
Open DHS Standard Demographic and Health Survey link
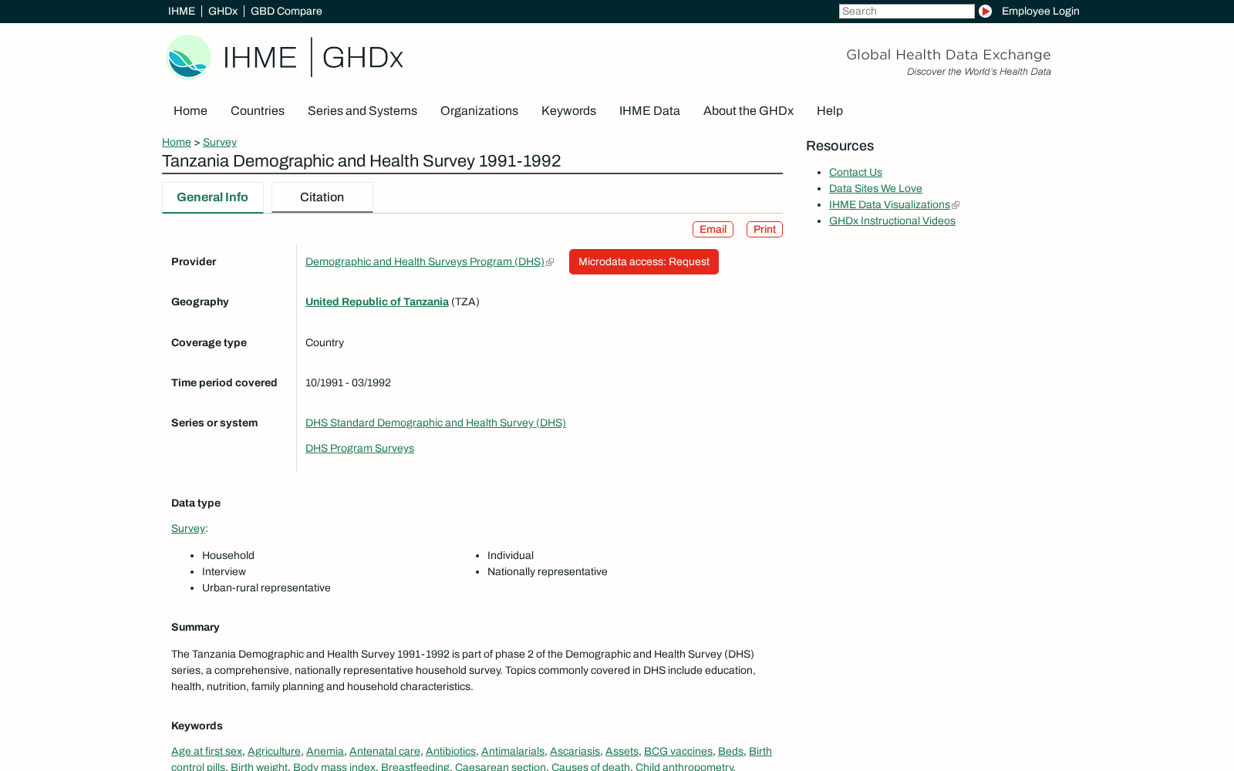point(436,423)
